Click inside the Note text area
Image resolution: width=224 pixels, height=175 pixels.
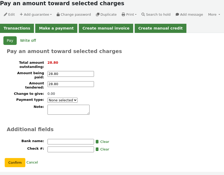tap(69, 110)
